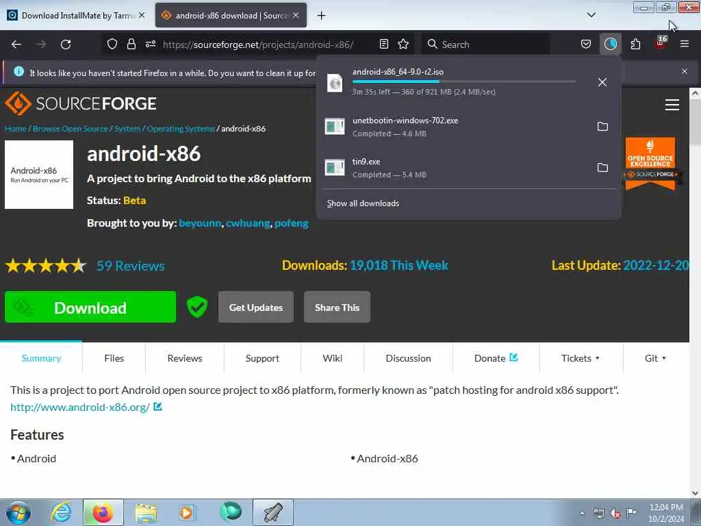Click Get Updates button
The width and height of the screenshot is (701, 526).
pyautogui.click(x=256, y=308)
